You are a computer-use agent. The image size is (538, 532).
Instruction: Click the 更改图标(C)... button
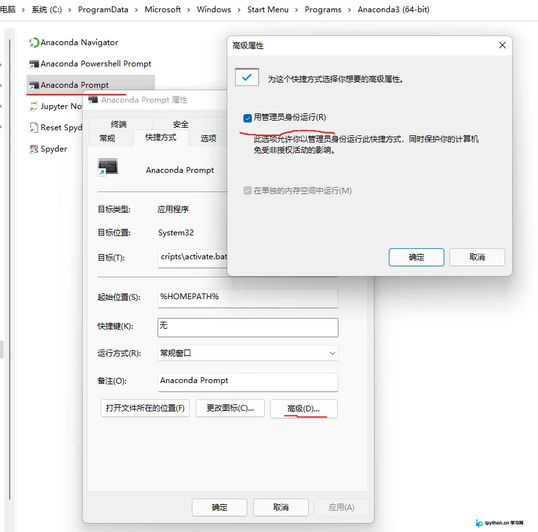(x=230, y=408)
